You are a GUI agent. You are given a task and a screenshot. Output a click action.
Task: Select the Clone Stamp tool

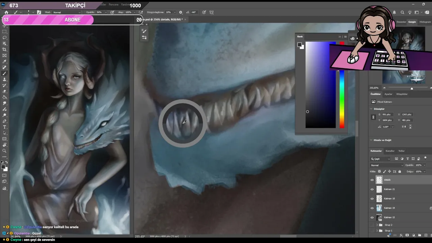click(4, 80)
